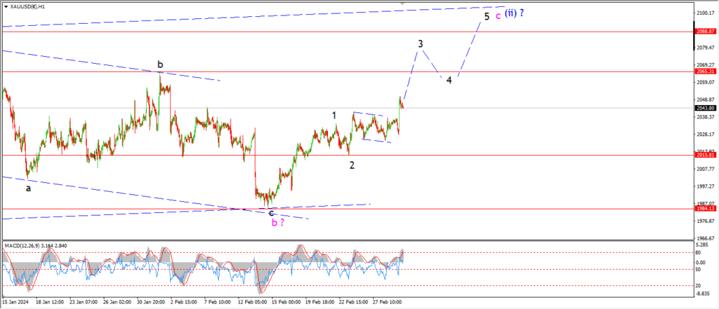Viewport: 719px width, 309px height.
Task: Click the 22 Feb 15:00 time label
Action: coord(354,302)
